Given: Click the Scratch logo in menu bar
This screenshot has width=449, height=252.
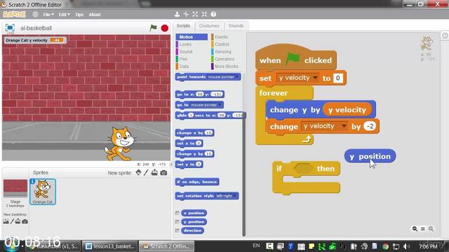Looking at the screenshot, I should tap(14, 14).
